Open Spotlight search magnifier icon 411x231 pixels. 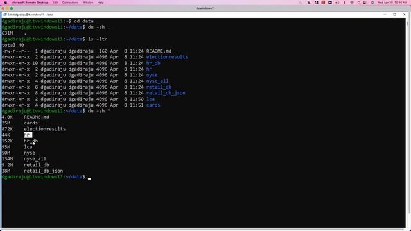[x=359, y=3]
